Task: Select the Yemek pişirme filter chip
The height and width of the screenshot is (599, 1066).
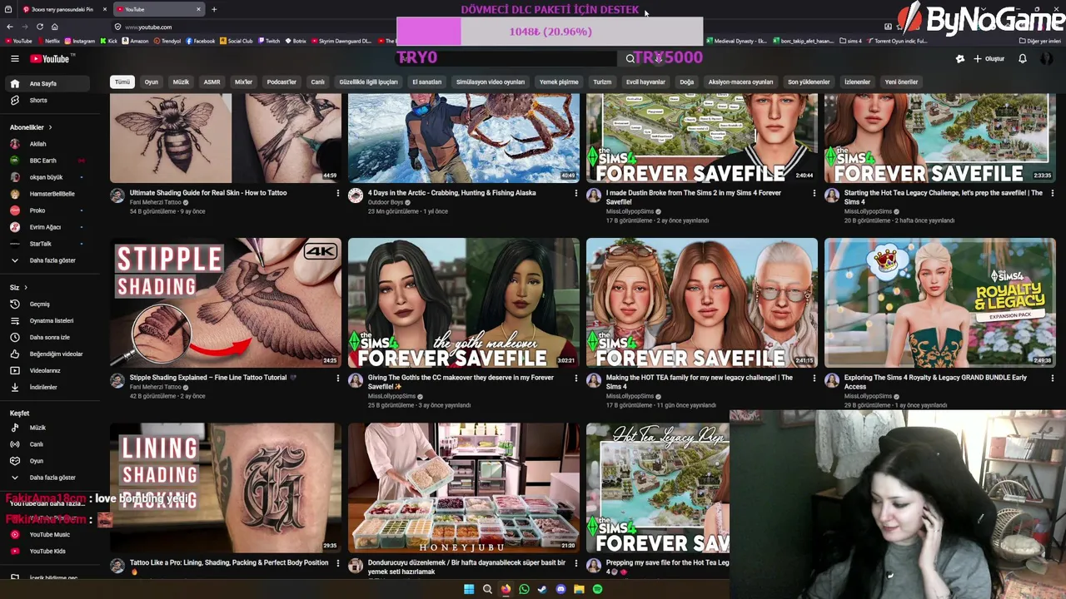Action: [x=559, y=82]
